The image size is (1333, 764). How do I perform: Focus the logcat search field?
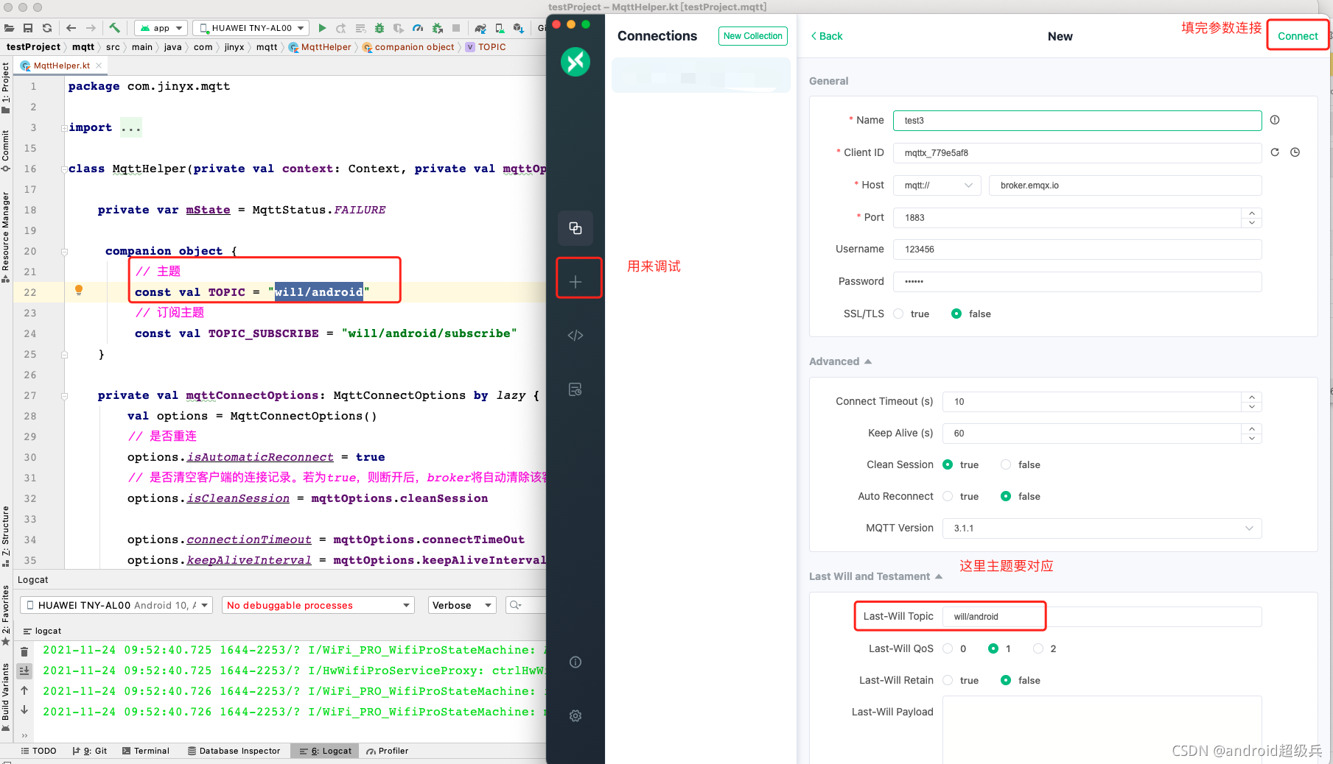coord(526,605)
